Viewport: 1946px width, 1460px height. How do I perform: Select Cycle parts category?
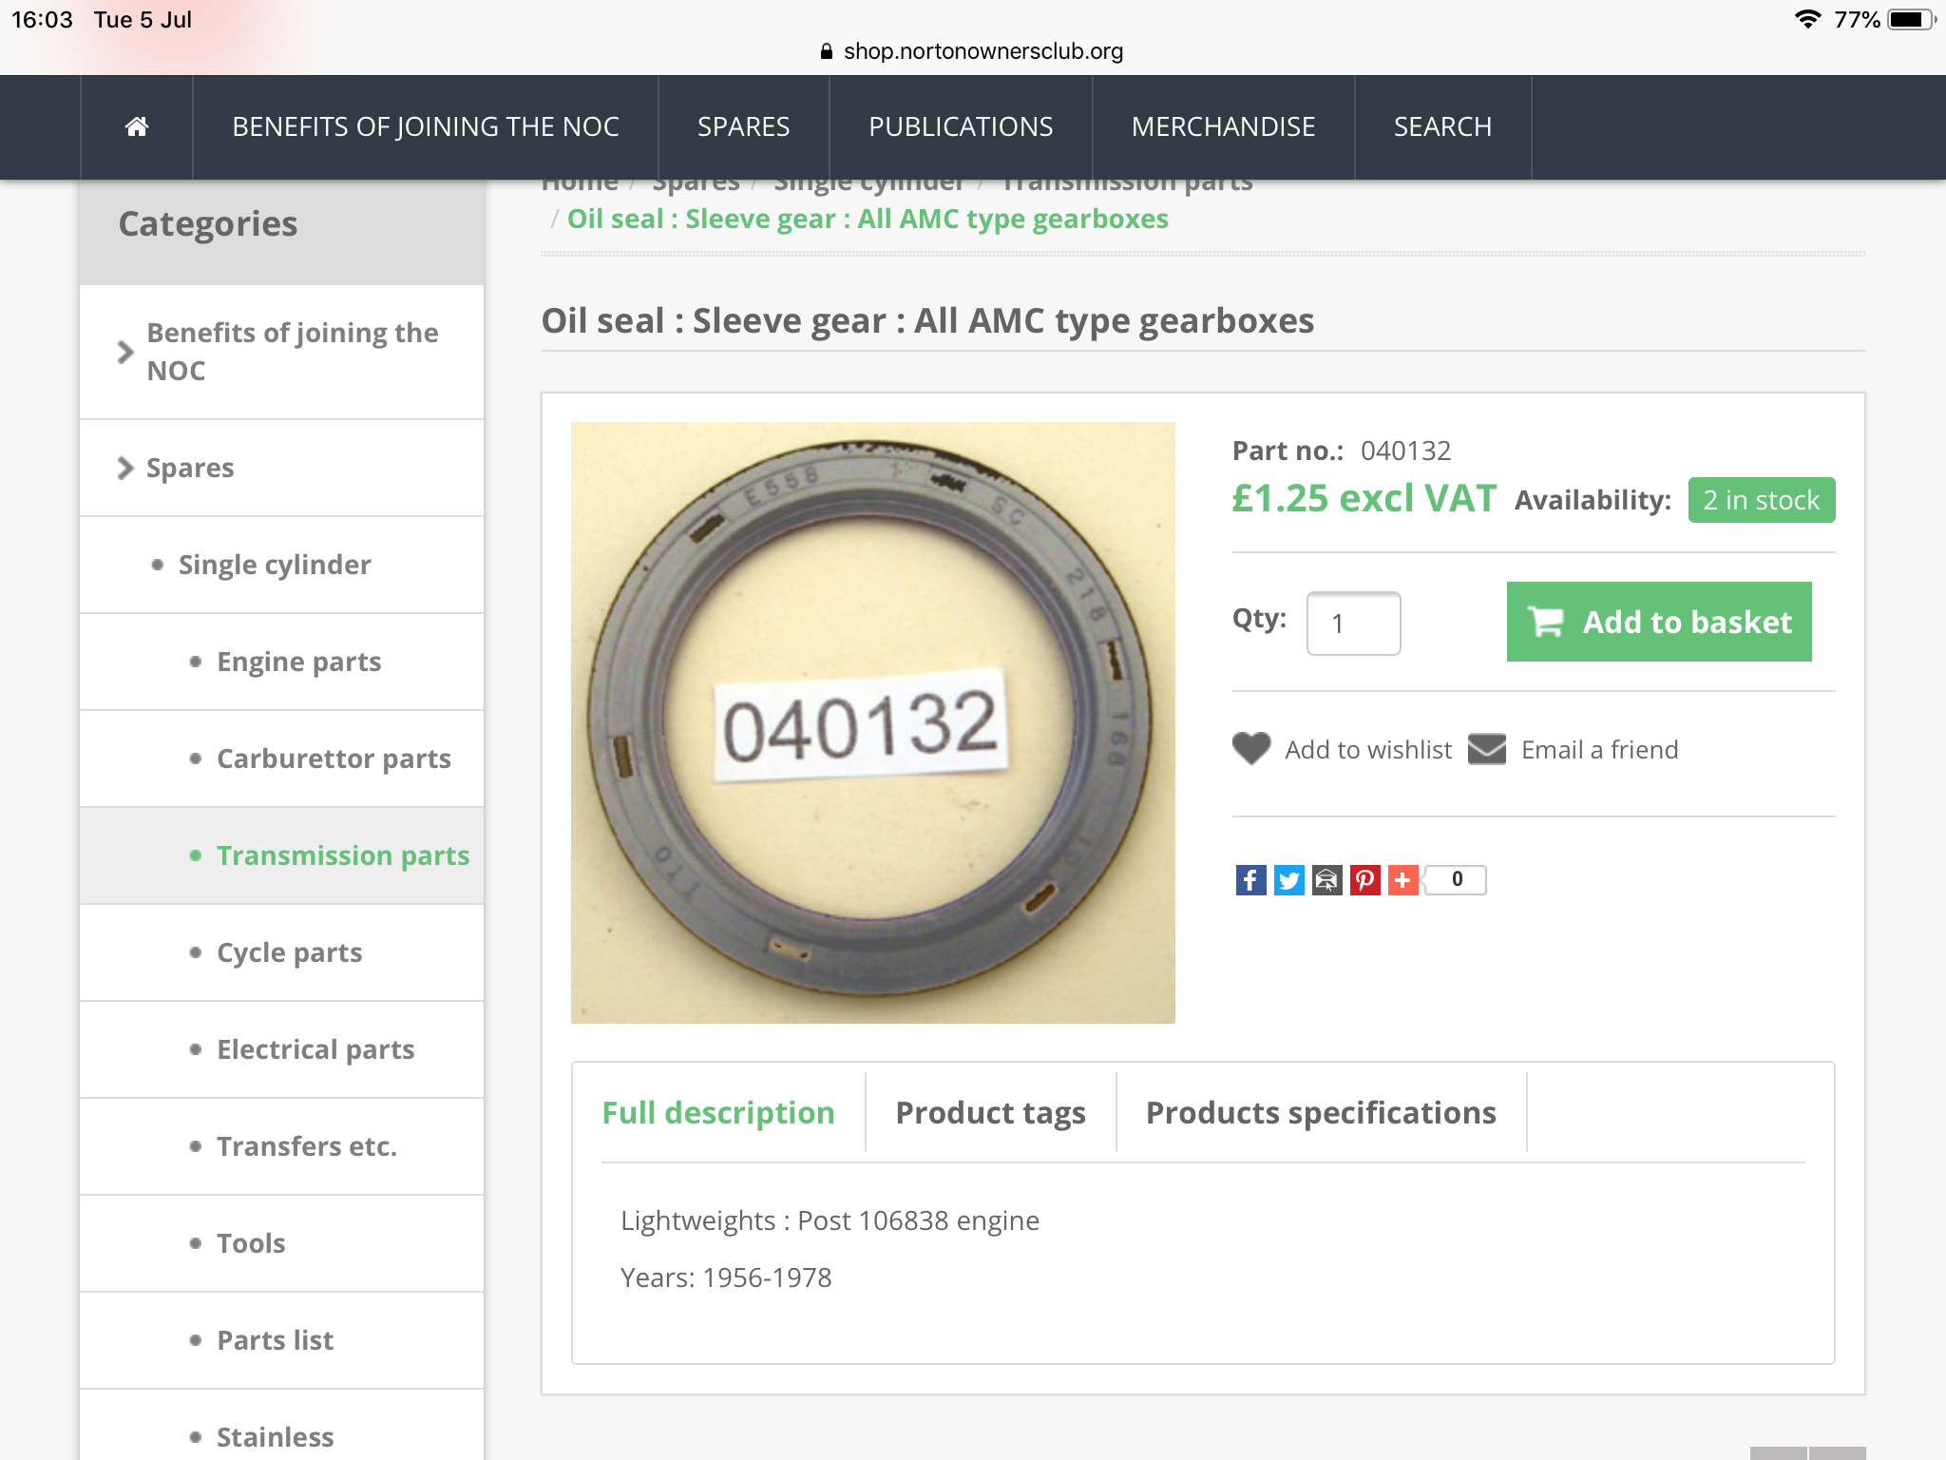click(289, 952)
